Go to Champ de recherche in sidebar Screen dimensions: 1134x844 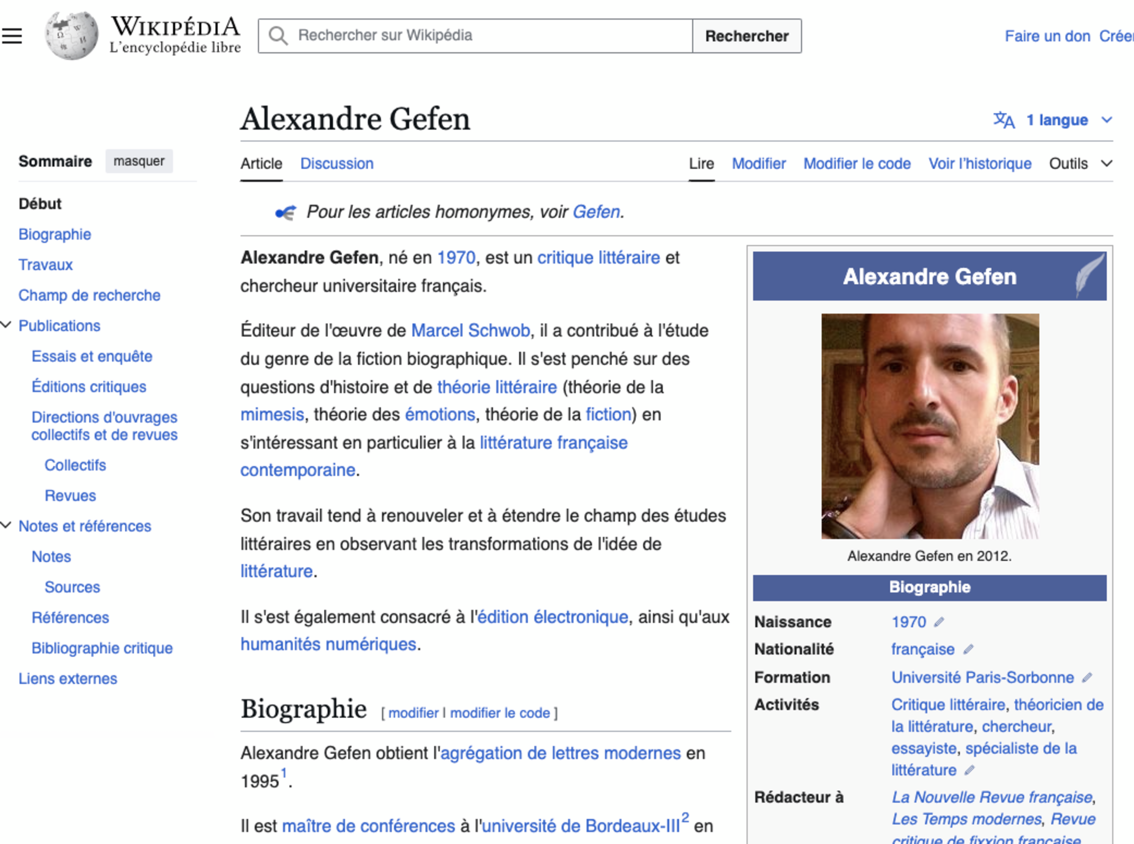(89, 295)
